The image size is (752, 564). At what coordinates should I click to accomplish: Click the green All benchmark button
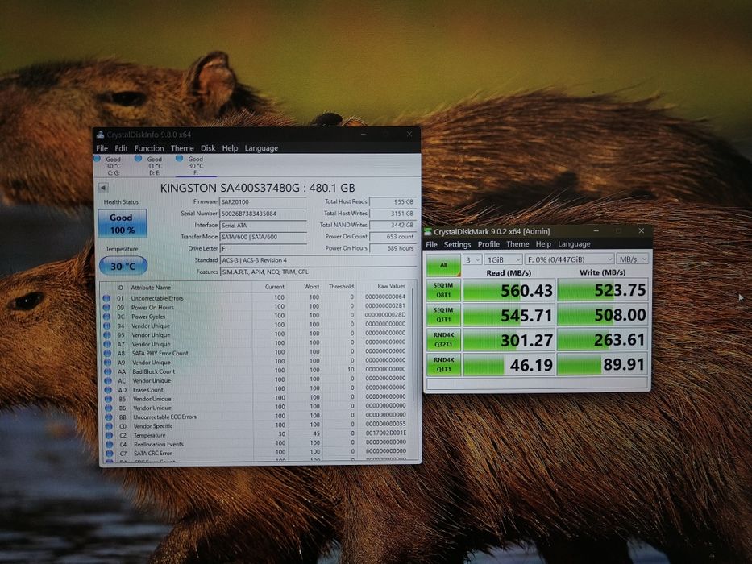coord(443,265)
